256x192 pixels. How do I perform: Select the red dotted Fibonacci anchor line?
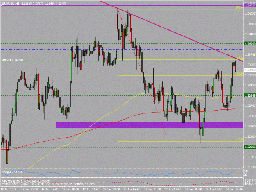click(x=157, y=111)
